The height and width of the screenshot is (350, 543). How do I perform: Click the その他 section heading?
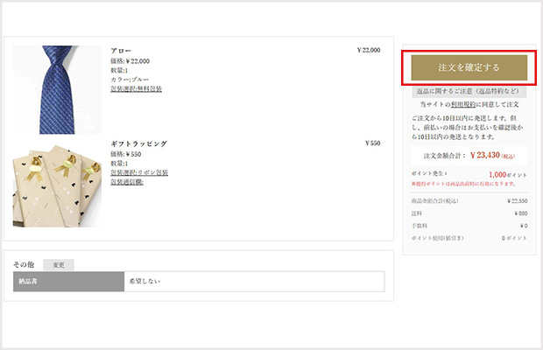pyautogui.click(x=24, y=264)
